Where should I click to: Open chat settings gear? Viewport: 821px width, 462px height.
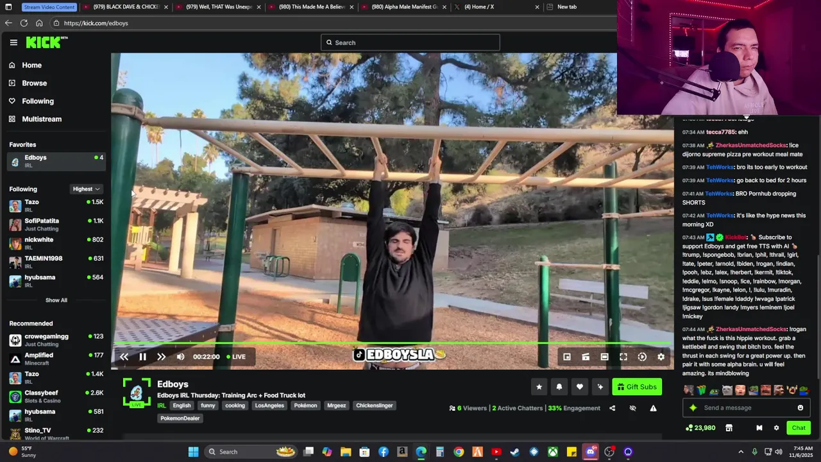(x=776, y=428)
